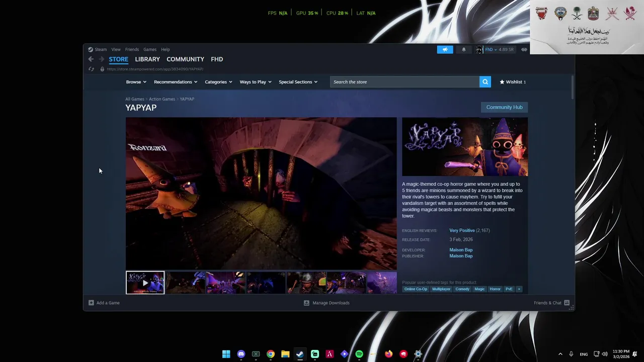Expand the Browse dropdown
The height and width of the screenshot is (362, 644).
coord(136,82)
